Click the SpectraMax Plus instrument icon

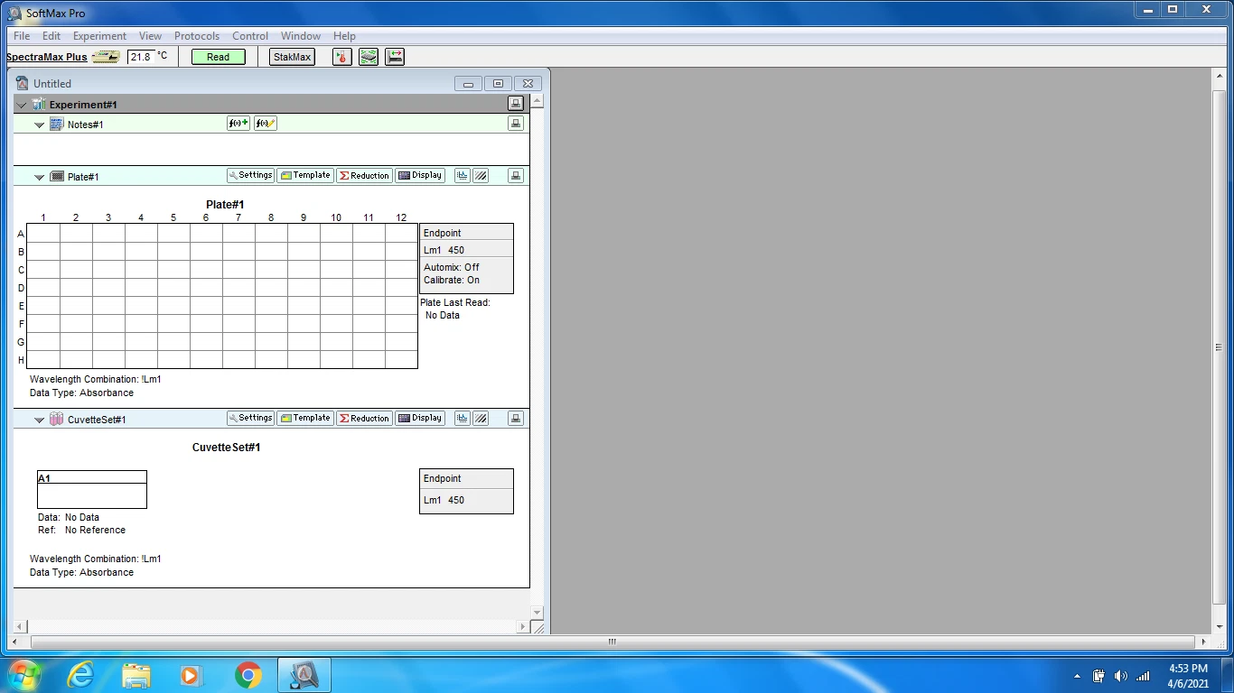point(106,57)
